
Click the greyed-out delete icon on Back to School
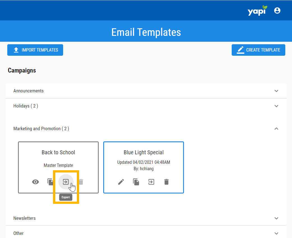[81, 182]
